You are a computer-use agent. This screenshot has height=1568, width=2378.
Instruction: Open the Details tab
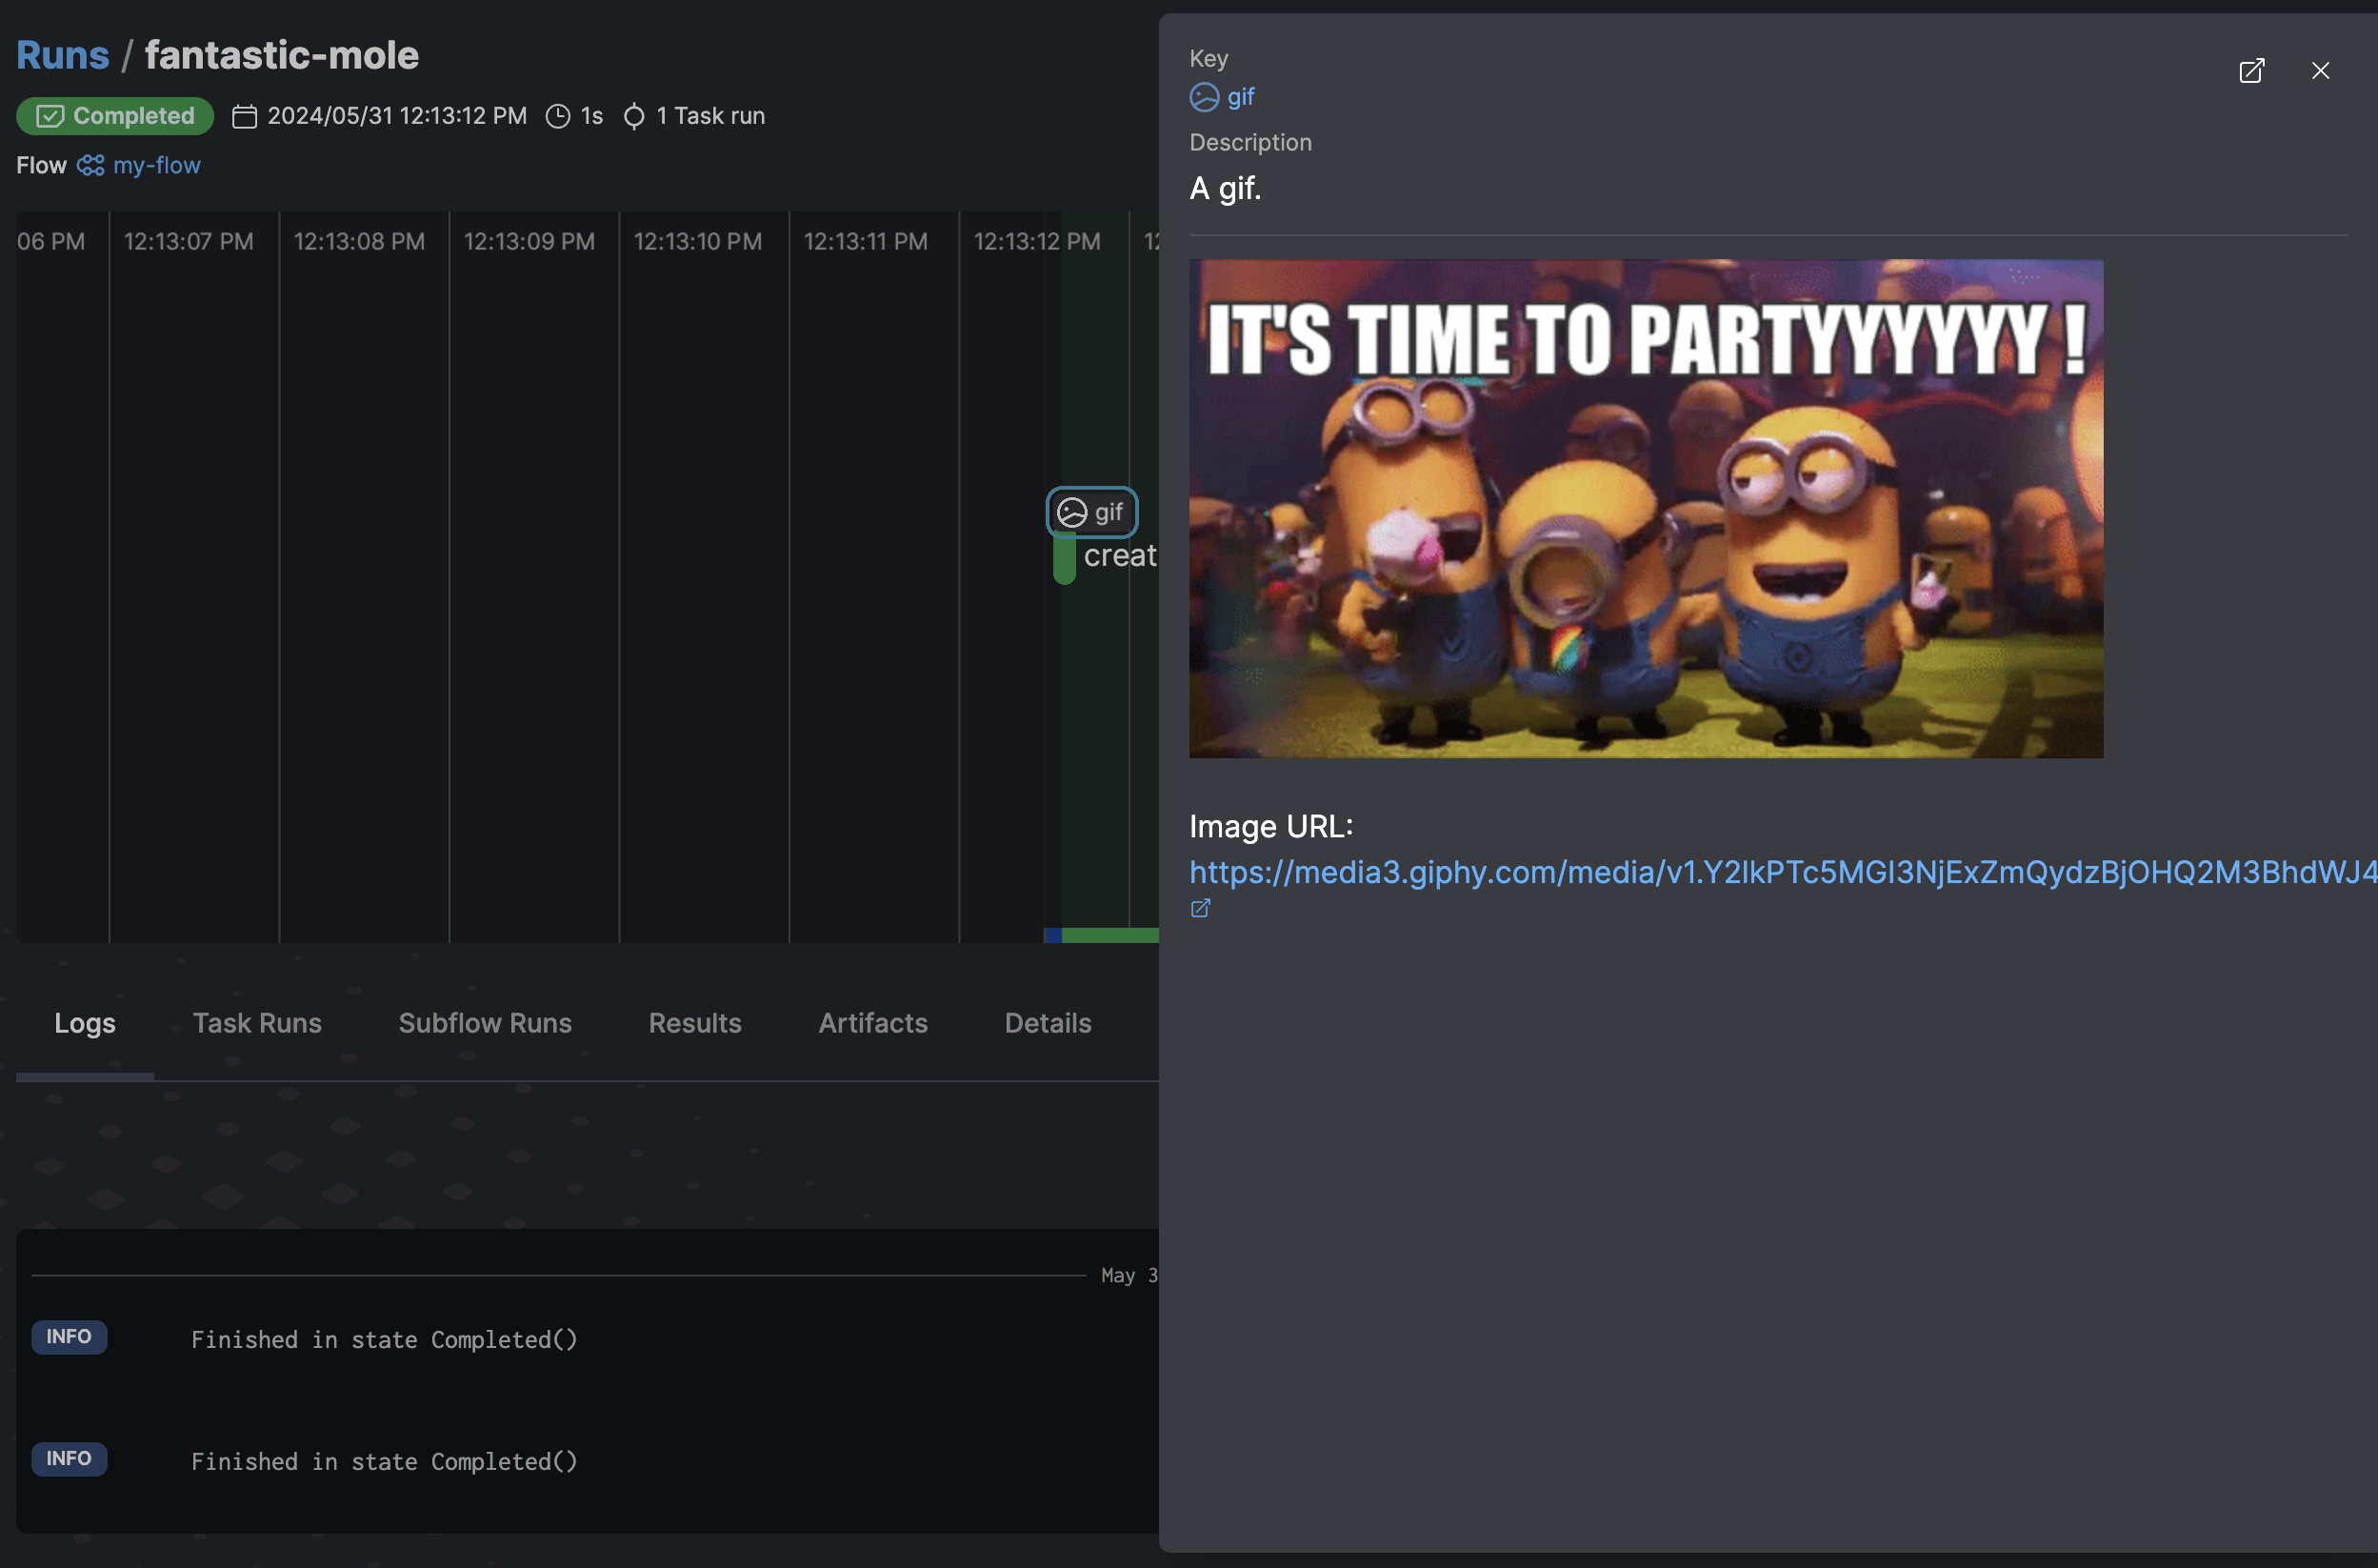tap(1048, 1023)
